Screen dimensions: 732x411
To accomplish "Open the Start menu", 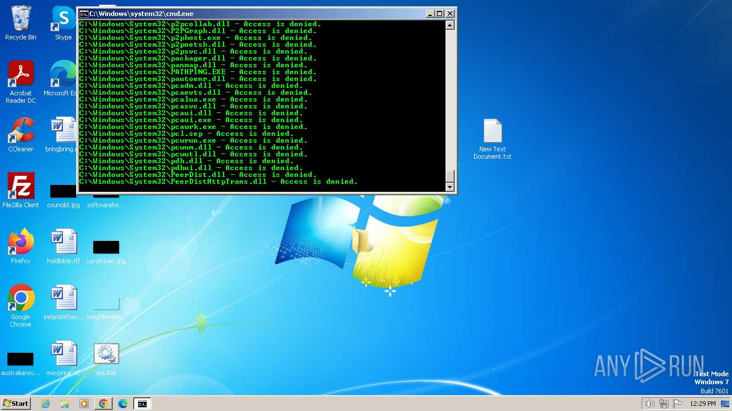I will tap(15, 404).
